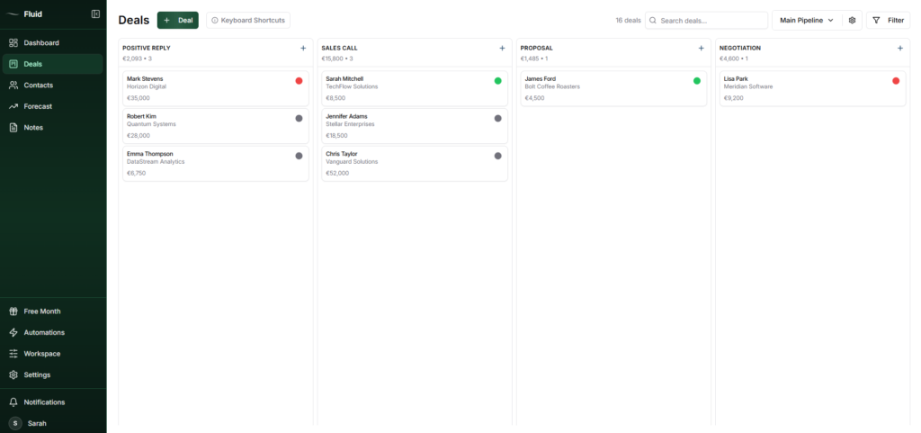Add a deal to Positive Reply column

point(303,48)
